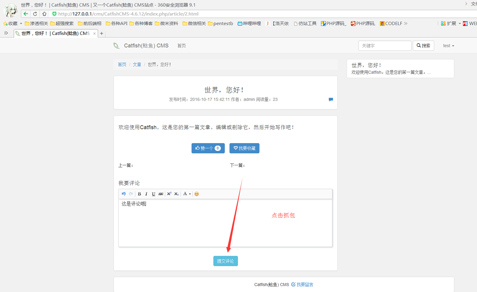Open the 微信相关 bookmark folder
Viewport: 477px width, 292px height.
click(x=194, y=23)
